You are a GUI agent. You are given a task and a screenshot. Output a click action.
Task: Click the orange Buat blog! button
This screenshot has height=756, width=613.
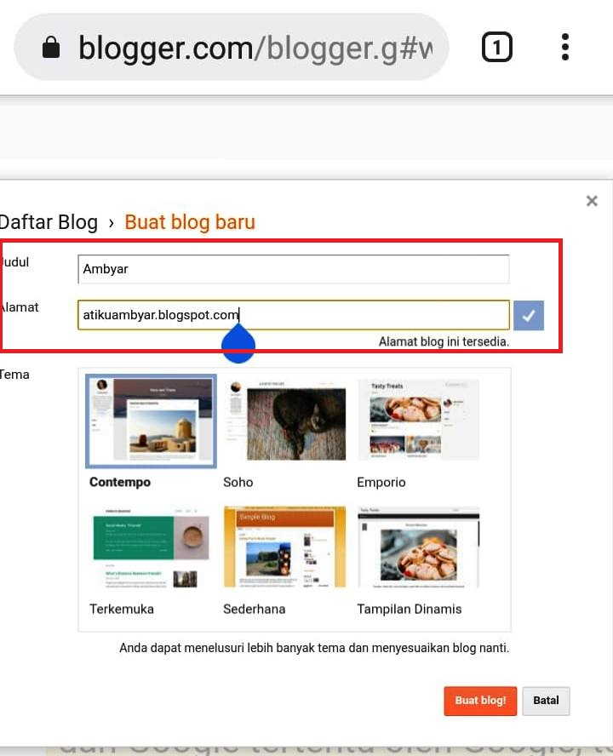tap(480, 701)
